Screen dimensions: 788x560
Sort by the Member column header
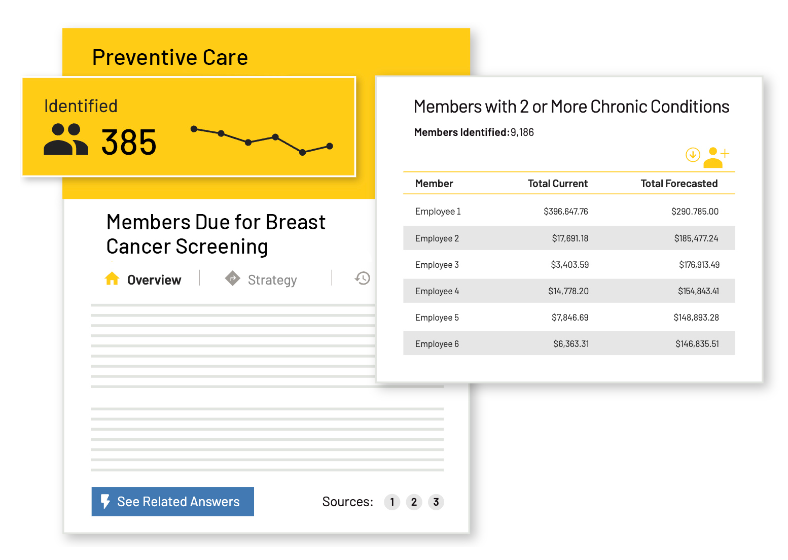coord(434,183)
